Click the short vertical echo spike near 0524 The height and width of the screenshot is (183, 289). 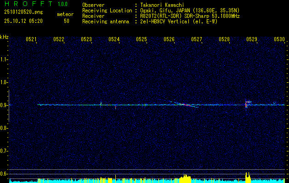(x=116, y=107)
